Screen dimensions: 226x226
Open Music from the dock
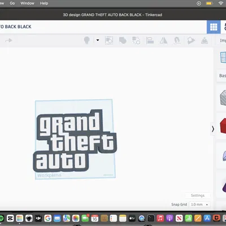coord(160,219)
